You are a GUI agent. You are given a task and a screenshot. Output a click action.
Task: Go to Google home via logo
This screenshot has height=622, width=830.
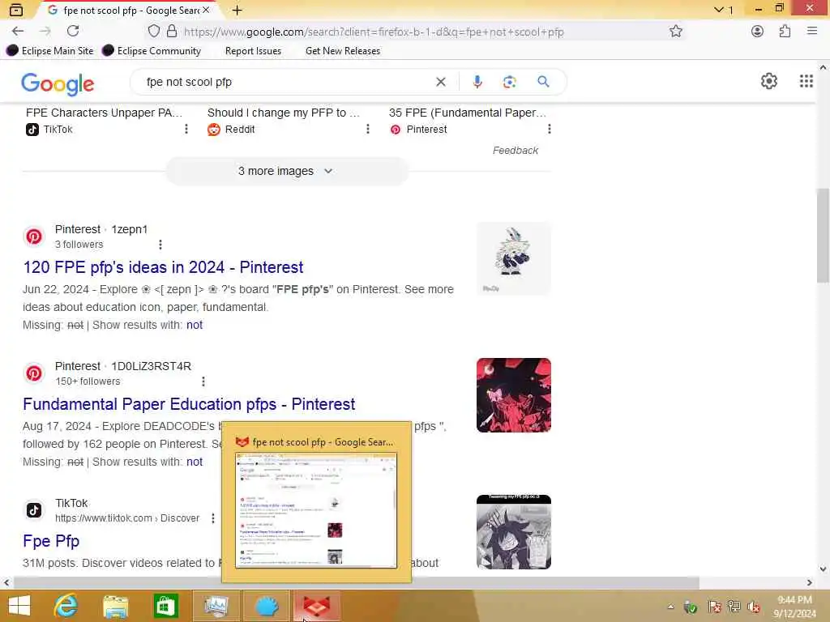[x=58, y=83]
